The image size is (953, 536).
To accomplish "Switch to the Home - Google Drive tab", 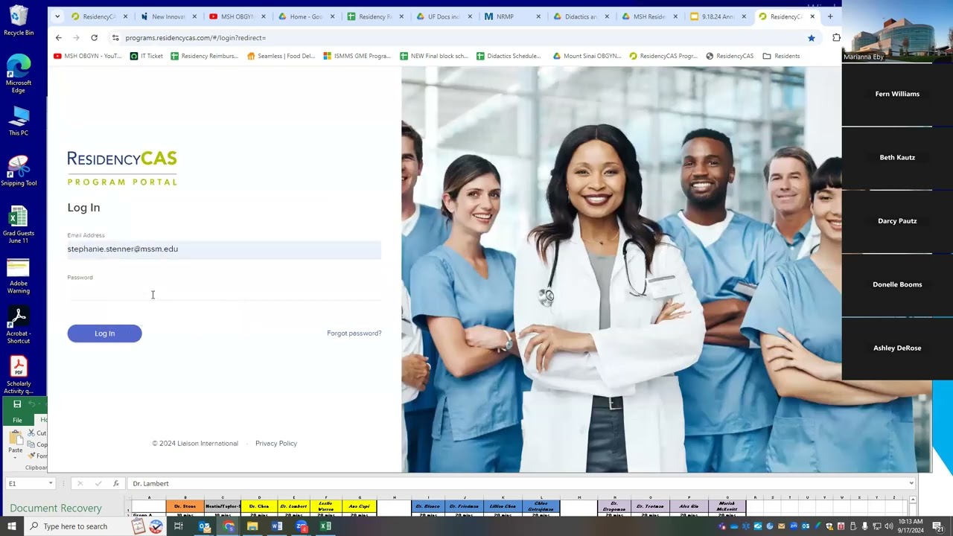I will coord(305,16).
